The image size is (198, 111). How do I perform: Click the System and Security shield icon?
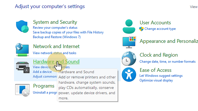tap(23, 27)
